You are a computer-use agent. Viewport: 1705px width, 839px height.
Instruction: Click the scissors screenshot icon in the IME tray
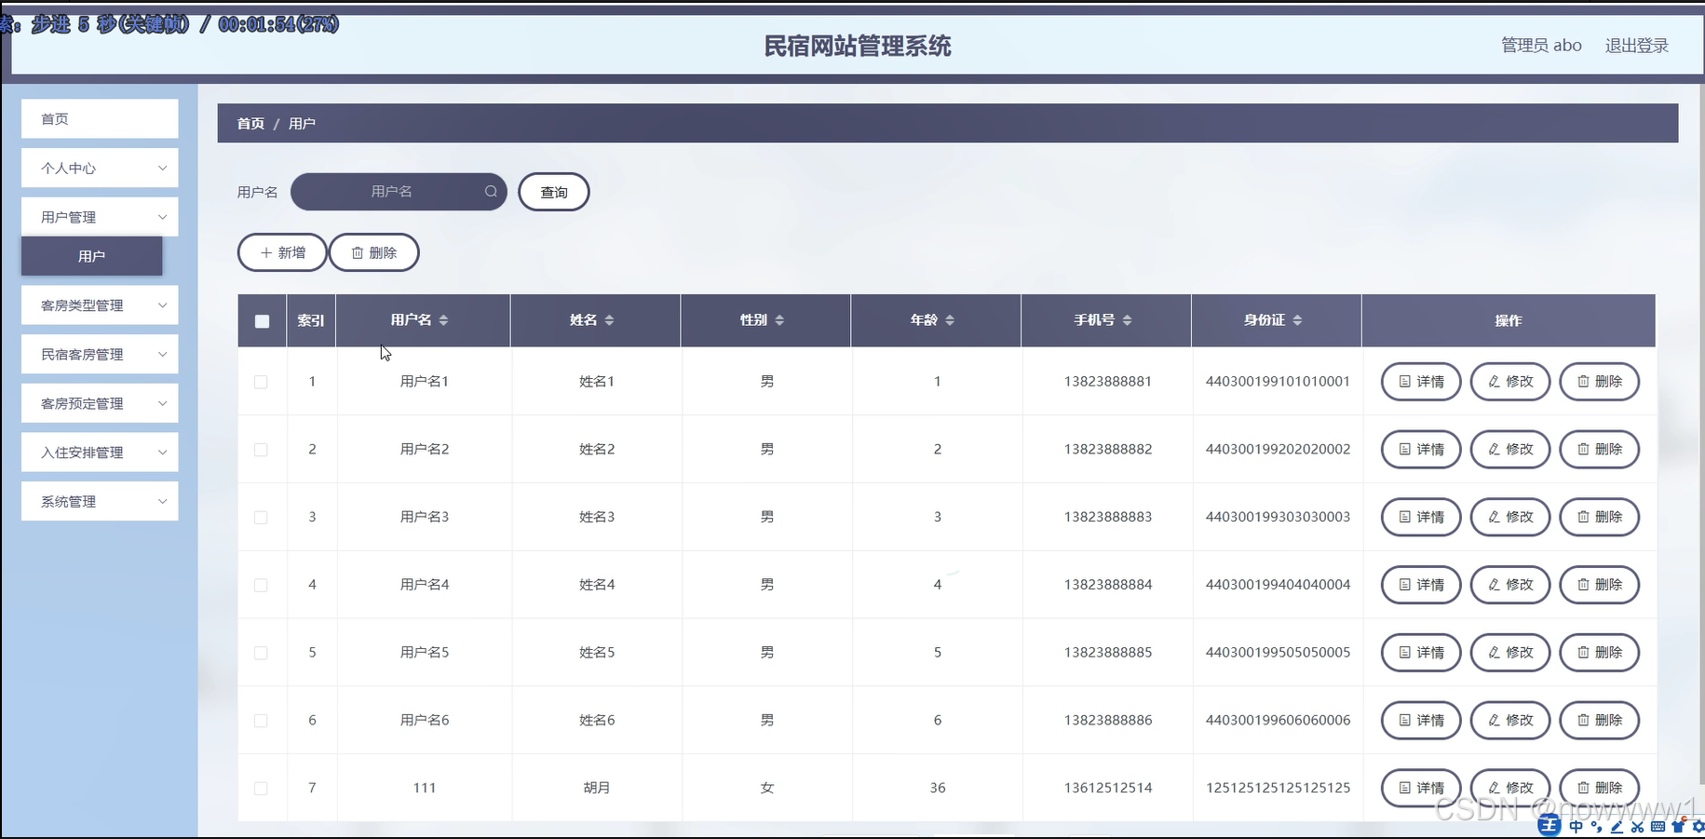click(x=1638, y=827)
